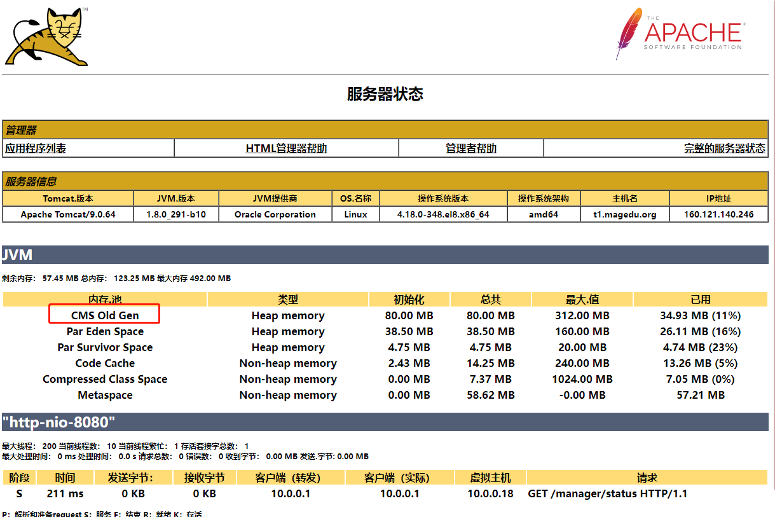Select the Compressed Class Space row name

tap(105, 379)
